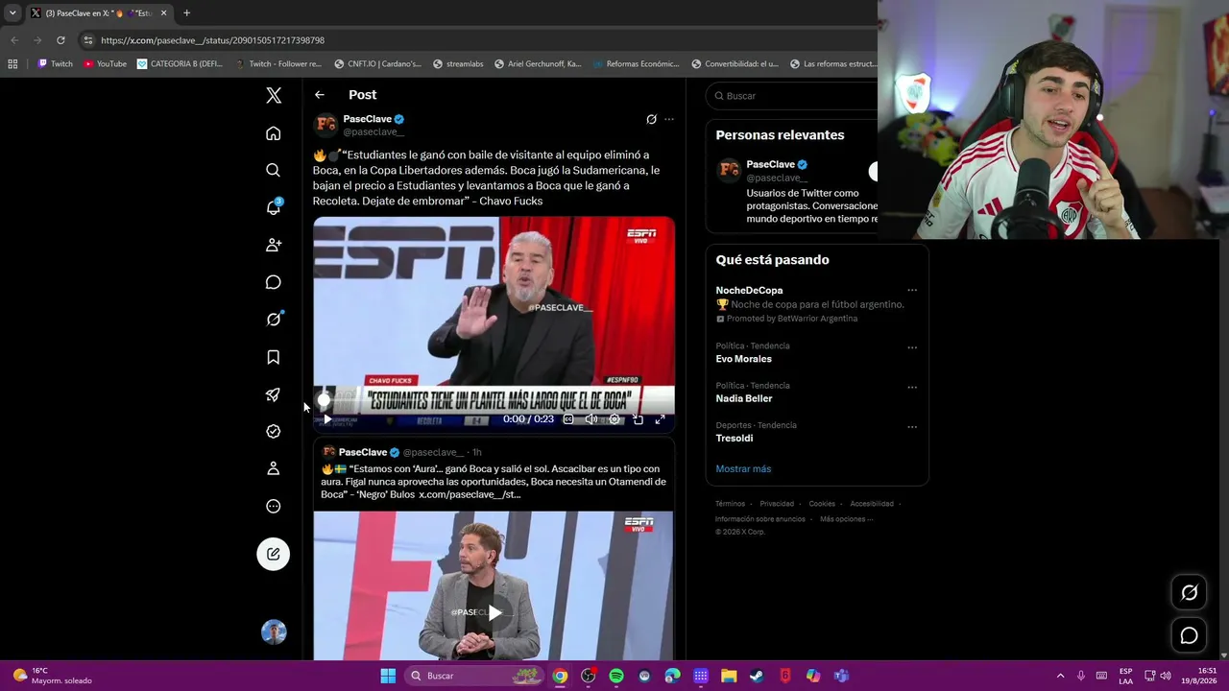Go back with the Post header arrow

(x=320, y=95)
